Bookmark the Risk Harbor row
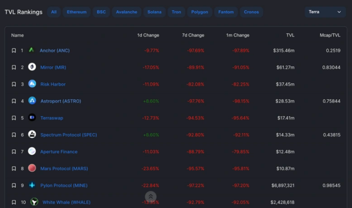 [x=14, y=84]
